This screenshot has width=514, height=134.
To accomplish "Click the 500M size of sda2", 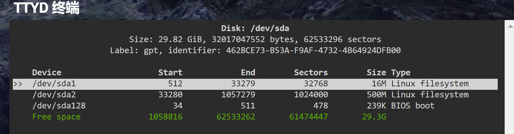I will 376,95.
